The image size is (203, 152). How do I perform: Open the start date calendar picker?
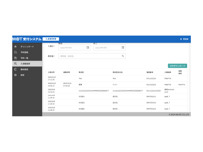click(x=88, y=48)
